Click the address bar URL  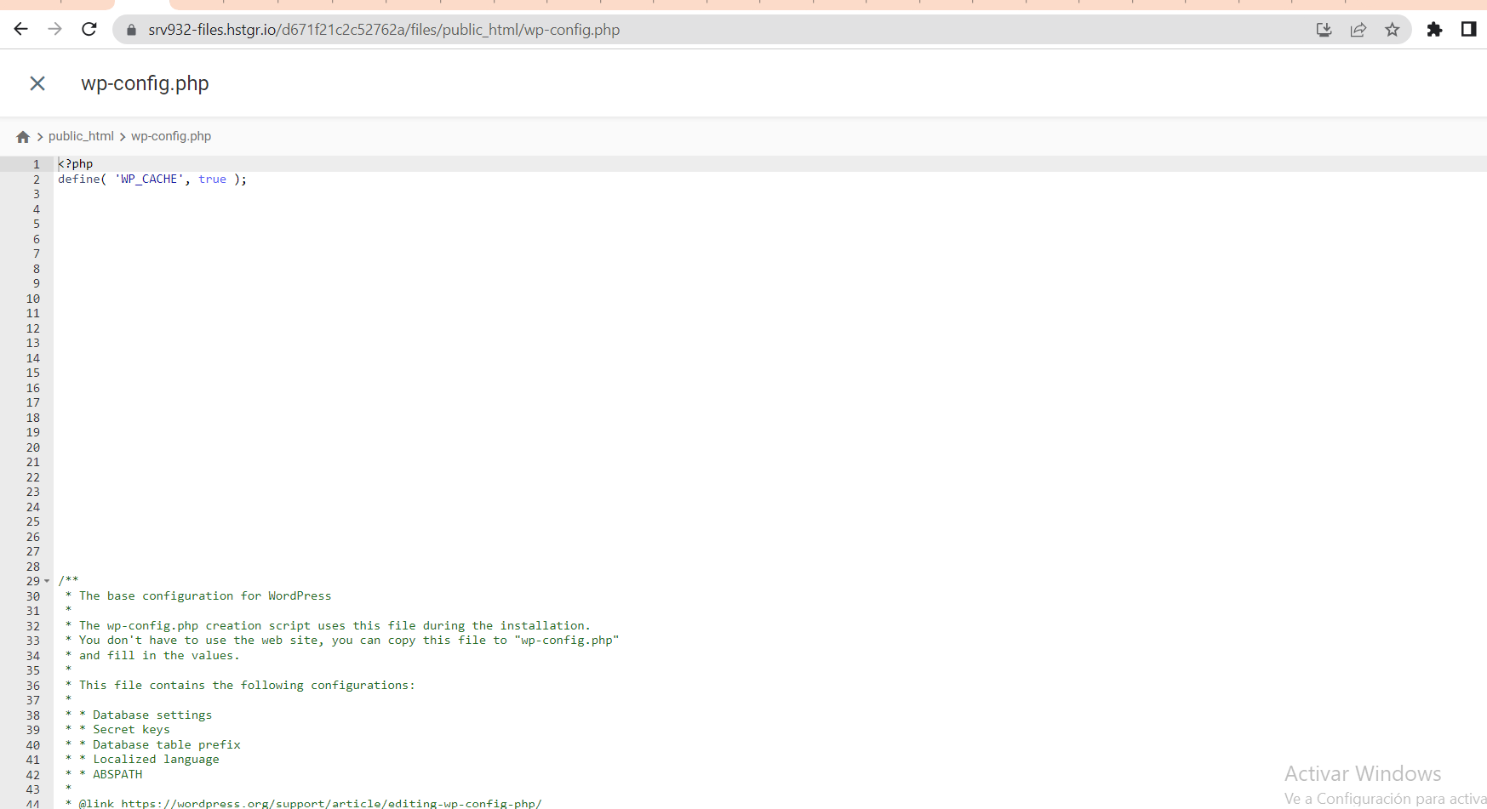click(x=384, y=30)
